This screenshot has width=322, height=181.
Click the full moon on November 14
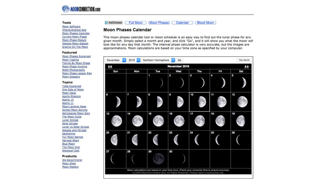click(137, 121)
